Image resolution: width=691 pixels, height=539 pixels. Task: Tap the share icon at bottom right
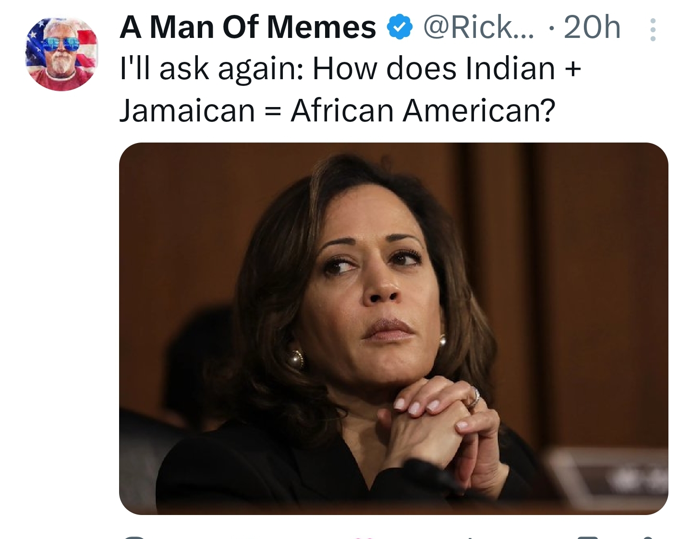pos(647,537)
